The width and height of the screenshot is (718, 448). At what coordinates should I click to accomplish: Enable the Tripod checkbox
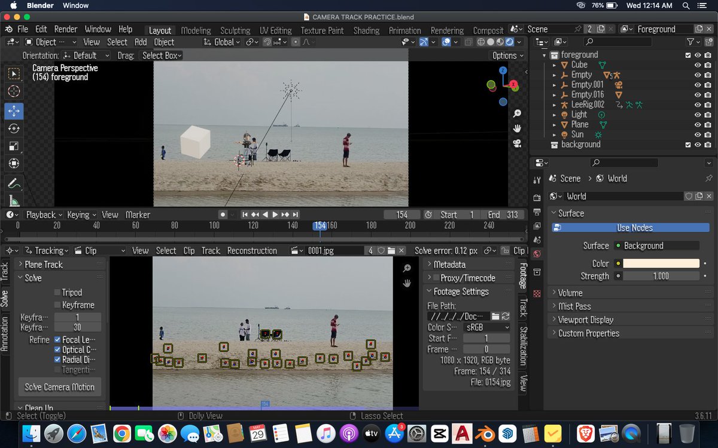[57, 293]
